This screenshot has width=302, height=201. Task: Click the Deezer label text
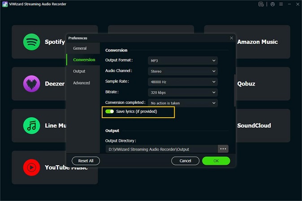pos(55,84)
